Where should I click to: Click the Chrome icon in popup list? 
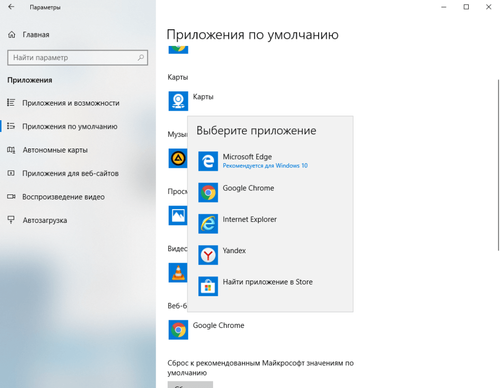point(208,192)
